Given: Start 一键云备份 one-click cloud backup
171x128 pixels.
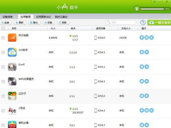Looking at the screenshot, I should click(x=159, y=23).
